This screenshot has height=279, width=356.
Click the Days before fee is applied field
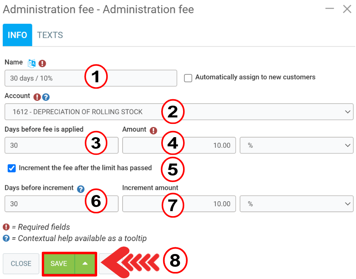tap(43, 145)
